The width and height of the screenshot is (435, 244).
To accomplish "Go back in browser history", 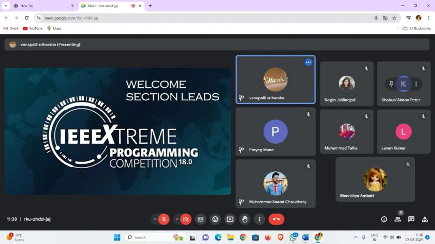I will tap(7, 18).
